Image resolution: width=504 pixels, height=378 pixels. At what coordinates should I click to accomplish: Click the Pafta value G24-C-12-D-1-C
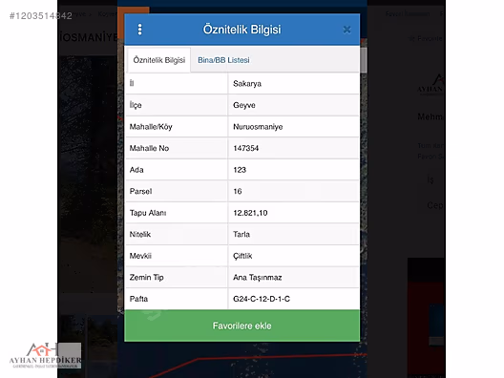tap(262, 299)
